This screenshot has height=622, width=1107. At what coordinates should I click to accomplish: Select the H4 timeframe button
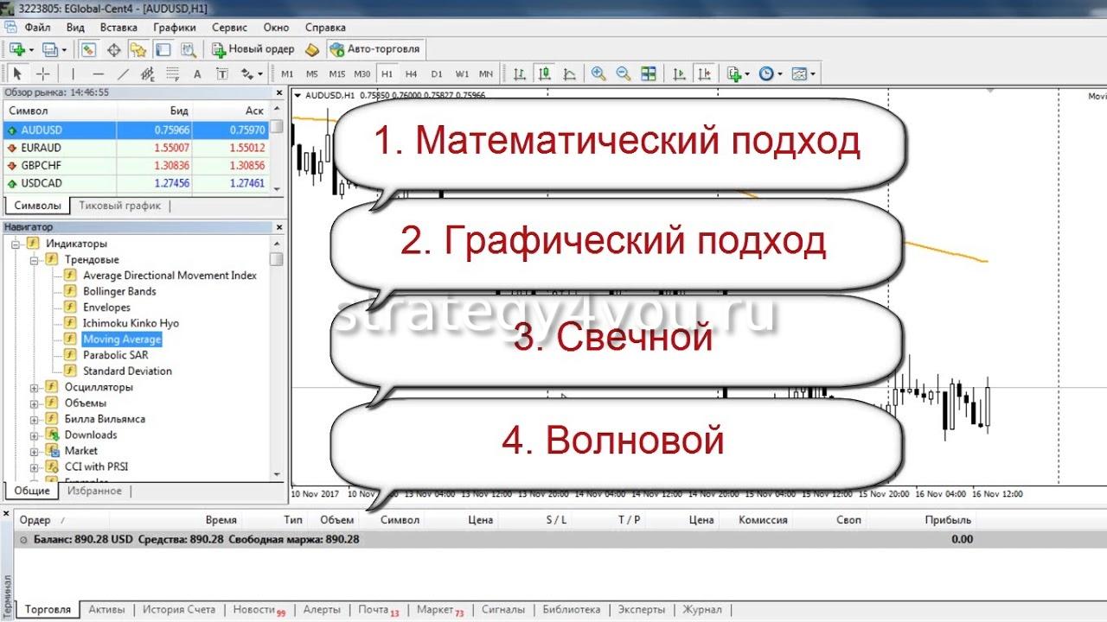[x=411, y=73]
